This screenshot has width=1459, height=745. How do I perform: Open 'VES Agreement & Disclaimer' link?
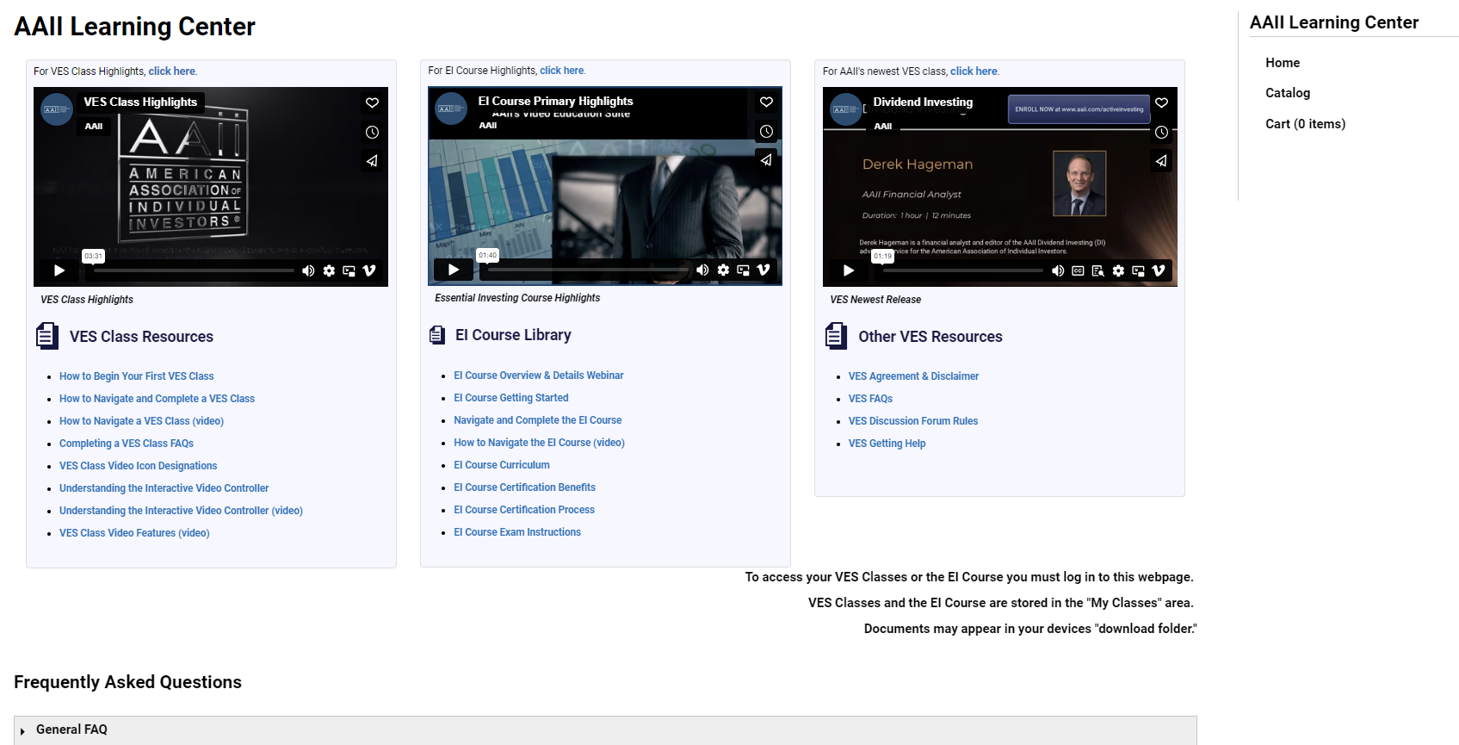(913, 376)
